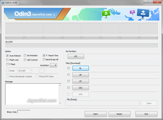Check the Dump checkbox

(7, 71)
